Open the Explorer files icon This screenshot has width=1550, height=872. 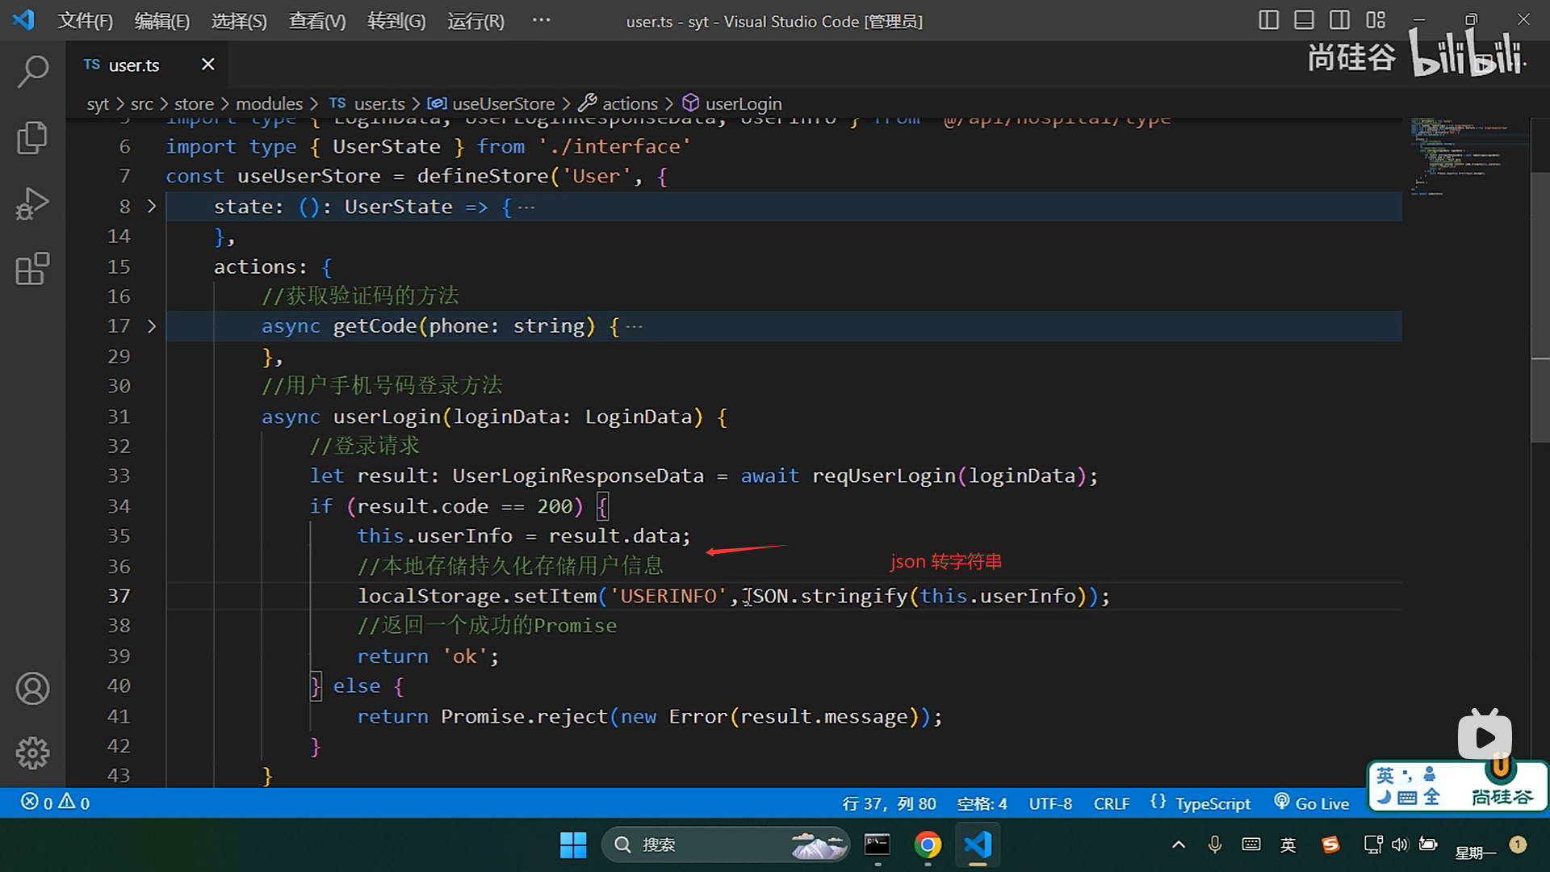32,137
